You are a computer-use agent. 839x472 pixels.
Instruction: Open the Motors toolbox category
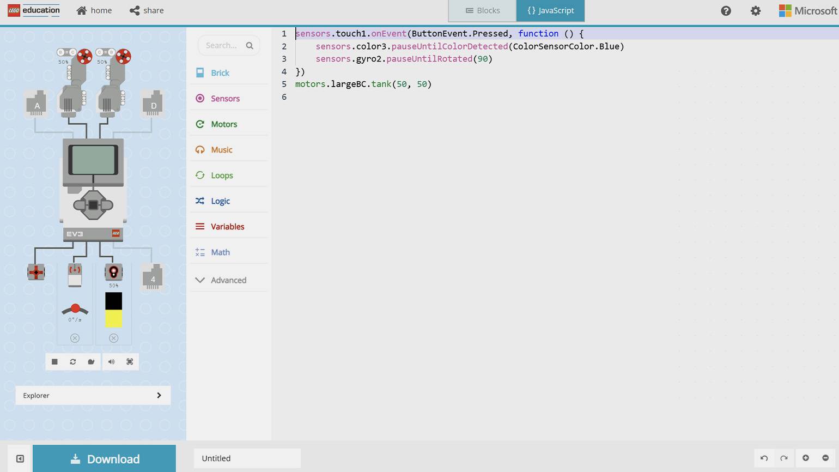pyautogui.click(x=224, y=124)
